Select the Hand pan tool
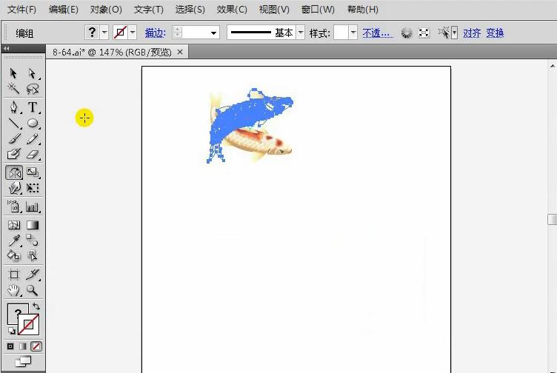This screenshot has height=373, width=557. click(14, 290)
